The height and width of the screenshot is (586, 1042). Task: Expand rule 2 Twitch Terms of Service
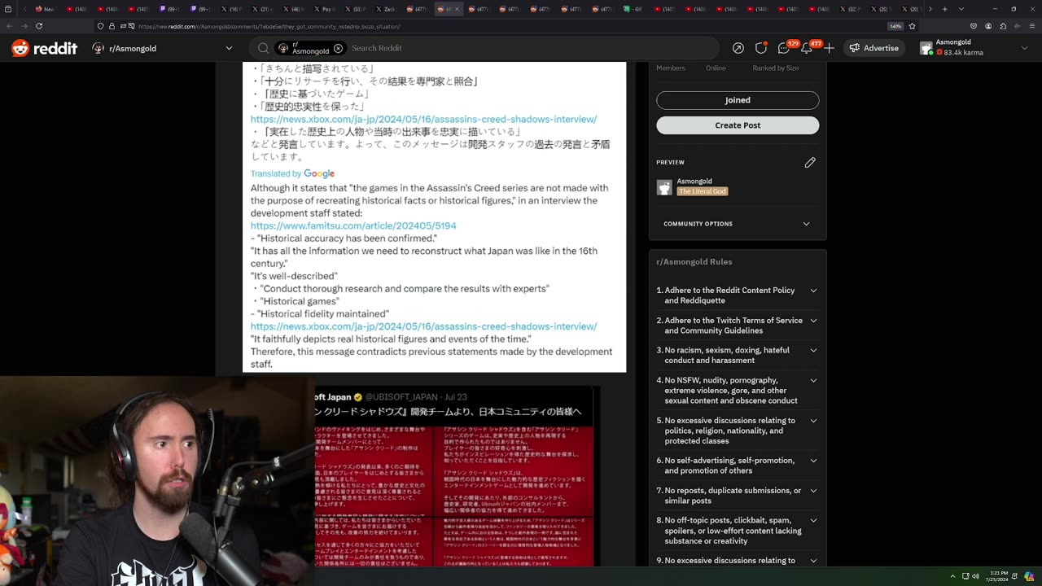[x=738, y=326]
